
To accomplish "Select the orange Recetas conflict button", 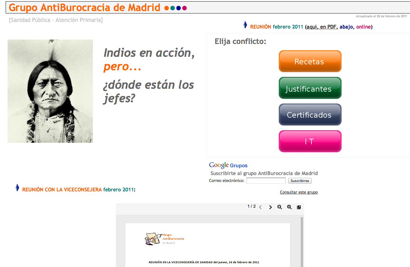I will [310, 61].
